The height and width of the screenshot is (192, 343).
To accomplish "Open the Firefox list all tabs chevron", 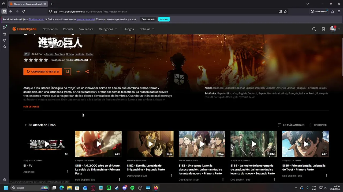I will point(308,4).
